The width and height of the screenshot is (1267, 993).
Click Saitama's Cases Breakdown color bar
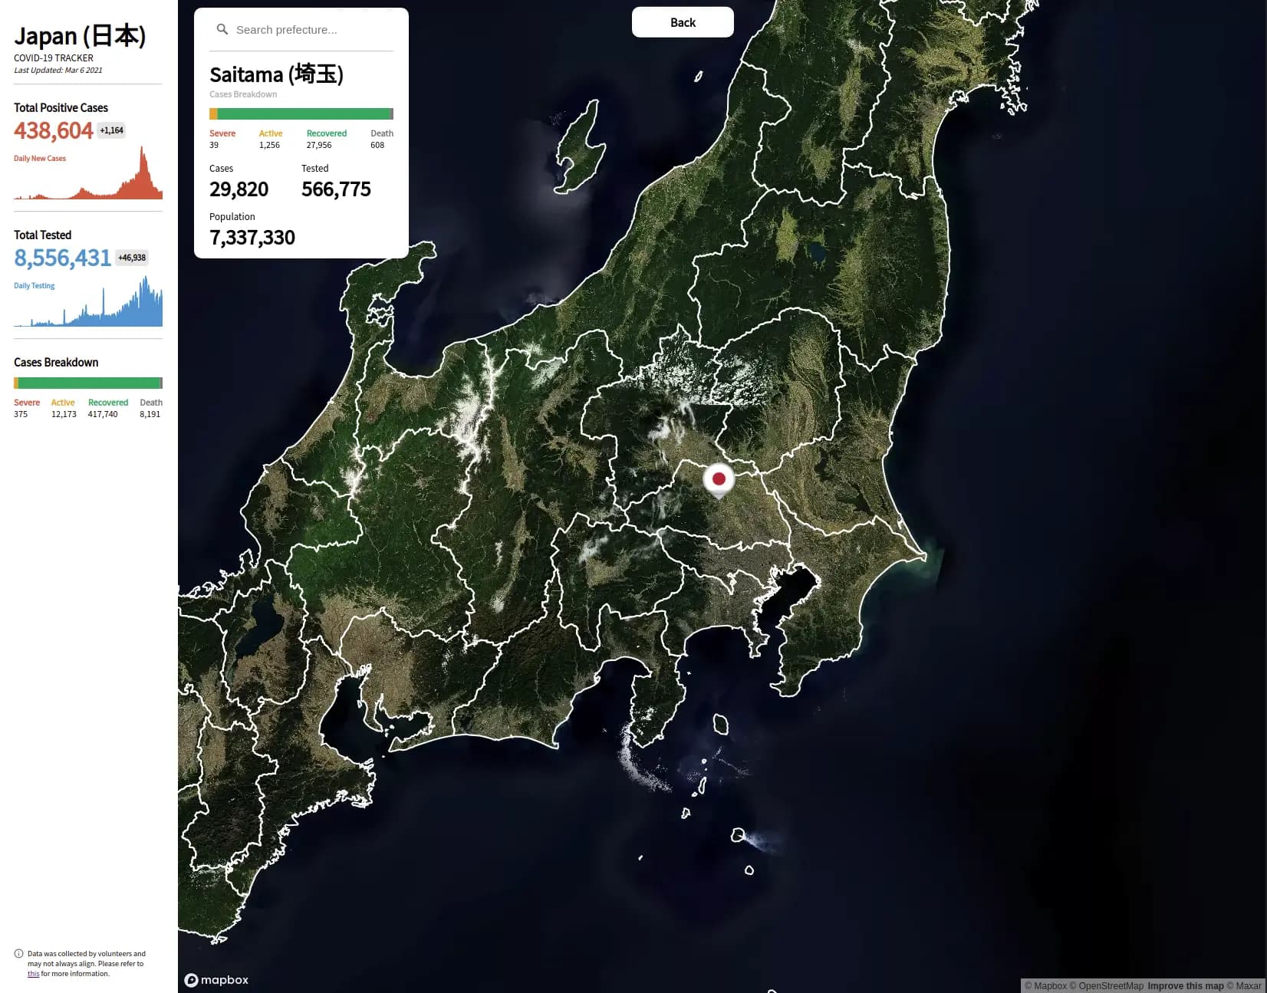301,113
